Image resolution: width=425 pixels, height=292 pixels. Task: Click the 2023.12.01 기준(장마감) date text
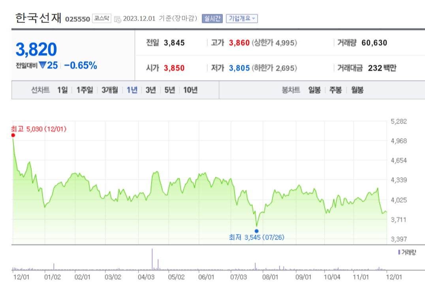160,19
